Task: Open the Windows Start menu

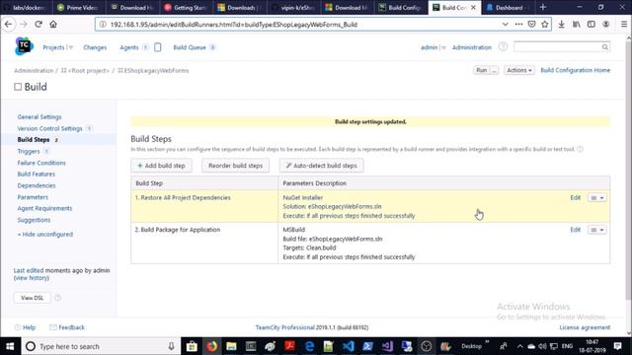Action: pos(10,346)
